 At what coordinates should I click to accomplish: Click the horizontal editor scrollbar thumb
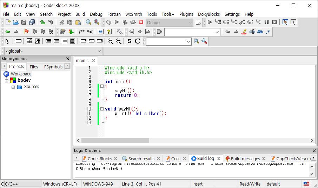point(115,140)
